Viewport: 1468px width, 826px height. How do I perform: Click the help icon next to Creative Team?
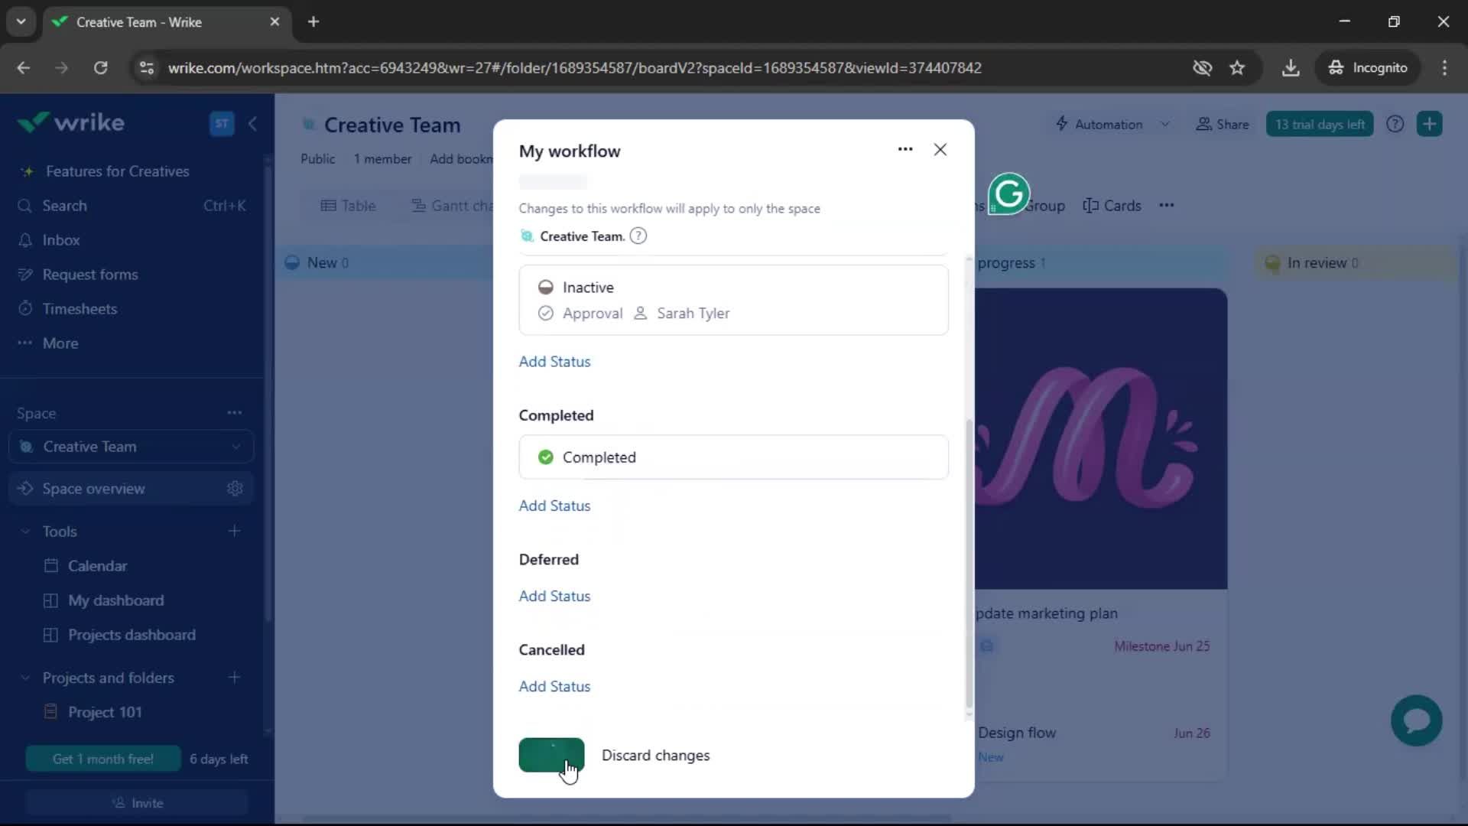[x=638, y=236]
